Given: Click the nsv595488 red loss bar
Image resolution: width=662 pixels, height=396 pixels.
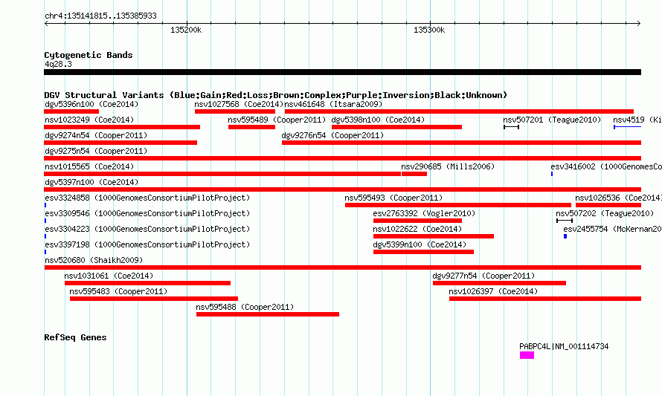Looking at the screenshot, I should pyautogui.click(x=268, y=314).
